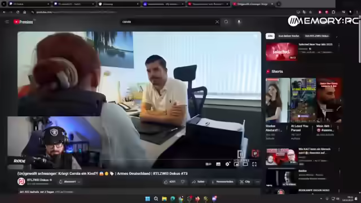
Task: Open the RTLZWEI Dokus channel name link
Action: pos(38,180)
